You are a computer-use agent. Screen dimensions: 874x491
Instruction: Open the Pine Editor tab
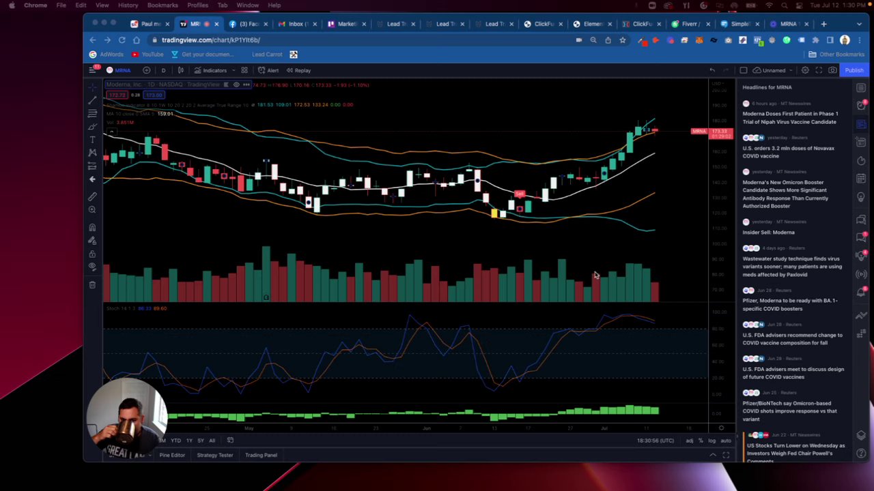click(172, 455)
